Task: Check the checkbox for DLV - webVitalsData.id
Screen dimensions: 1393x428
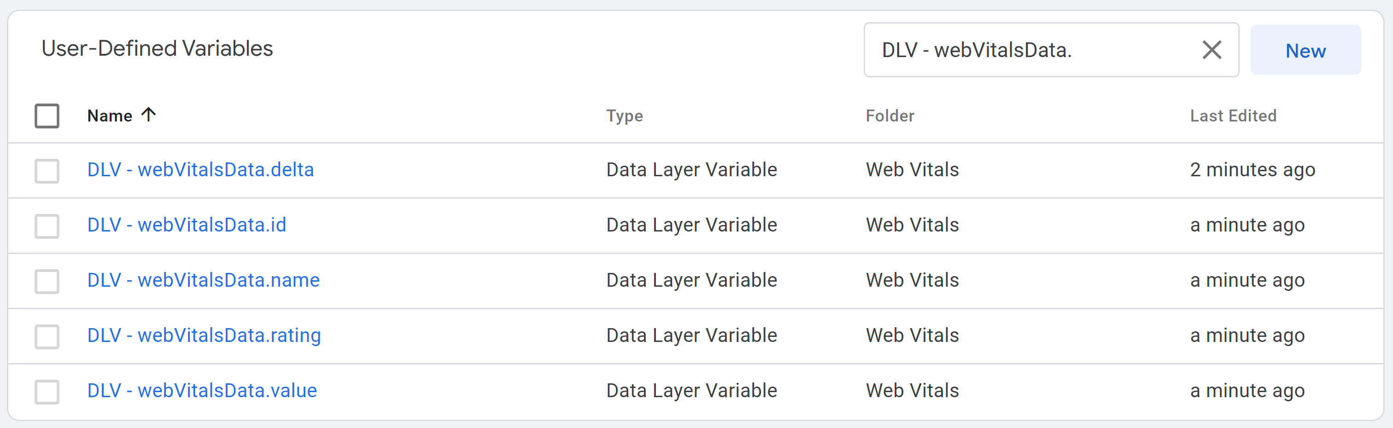Action: (x=47, y=226)
